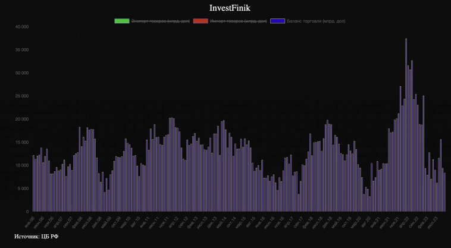Click the 'окт.14' x-axis label

[x=231, y=221]
